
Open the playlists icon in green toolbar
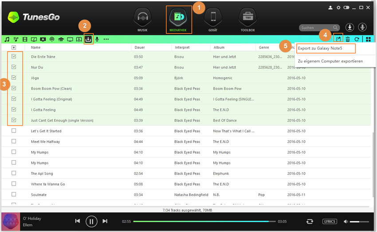point(16,39)
